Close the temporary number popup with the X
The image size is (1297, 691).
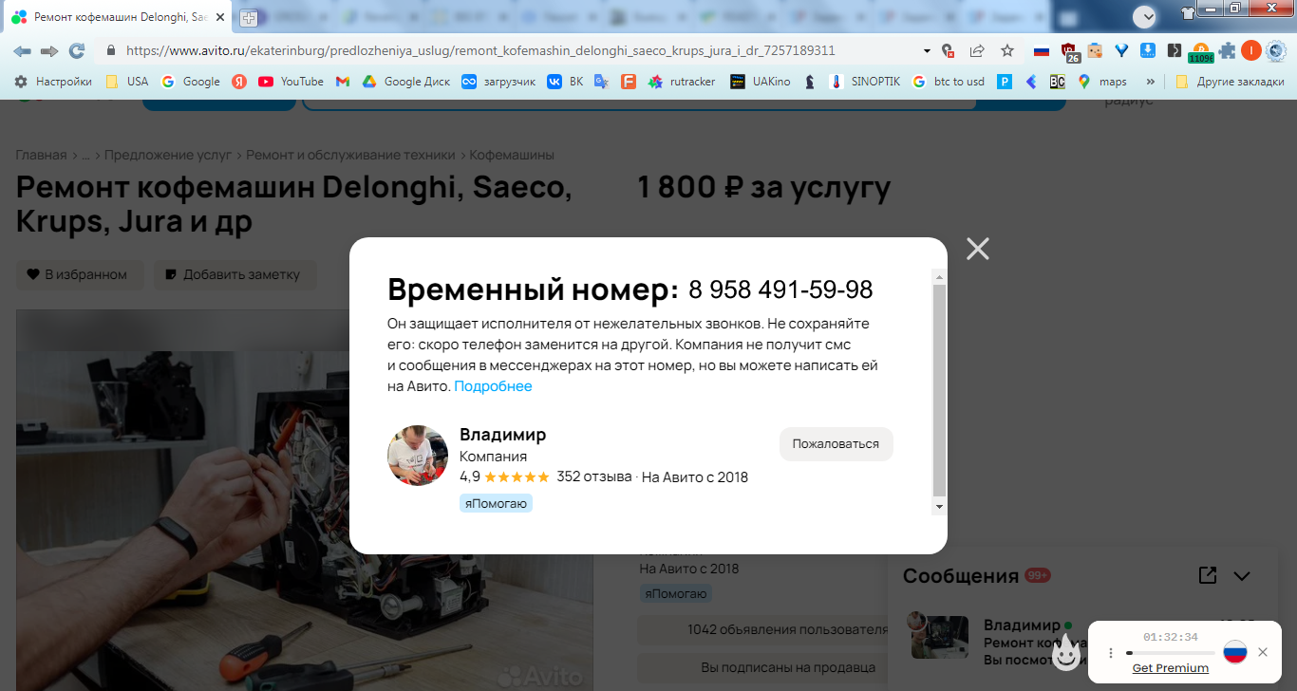coord(977,249)
